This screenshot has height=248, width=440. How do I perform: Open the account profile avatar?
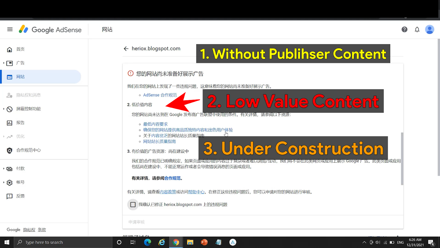coord(430,29)
